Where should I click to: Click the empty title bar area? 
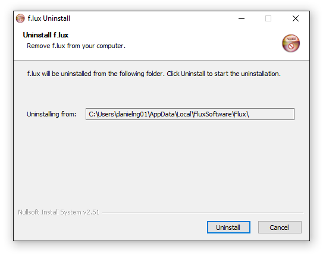pyautogui.click(x=154, y=18)
